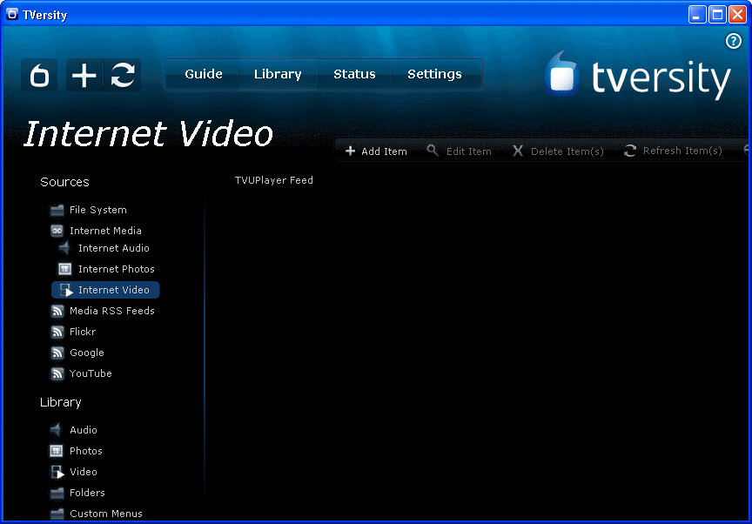Click the arrows icon beside Refresh Item(s)
The height and width of the screenshot is (524, 752).
tap(629, 151)
